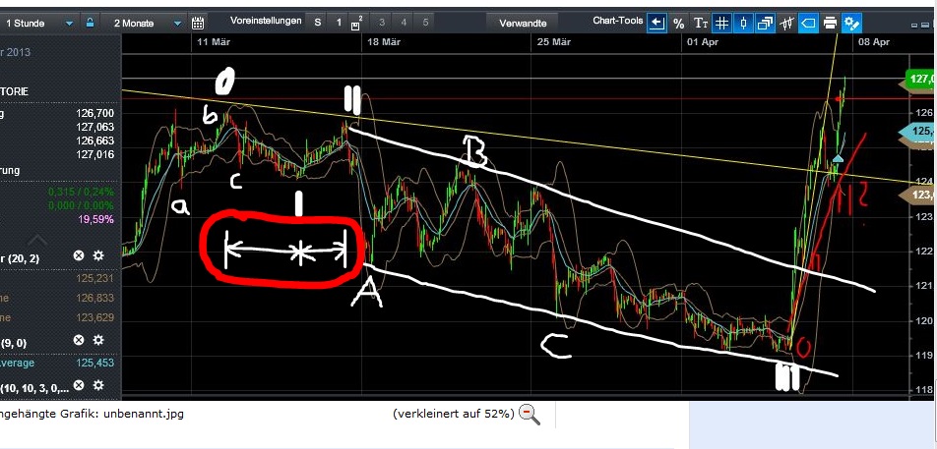Viewport: 937px width, 449px height.
Task: Select preset 5 in Voreinstellungen
Action: pos(425,23)
